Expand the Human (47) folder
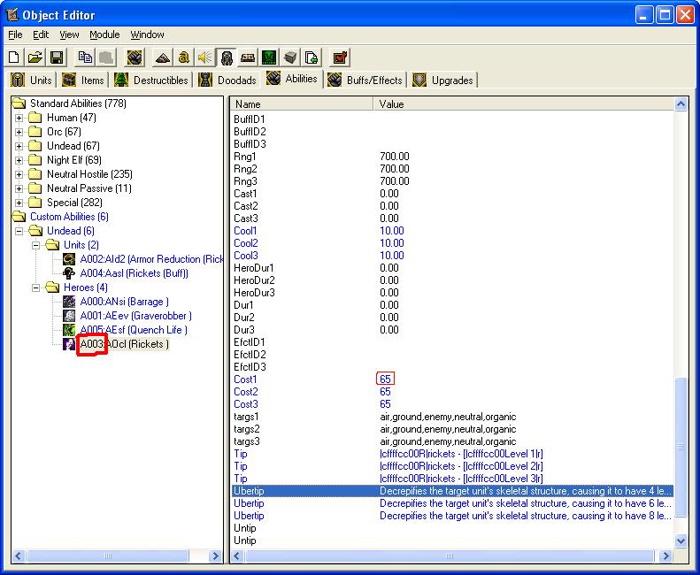Screen dimensions: 700x575 [19, 119]
